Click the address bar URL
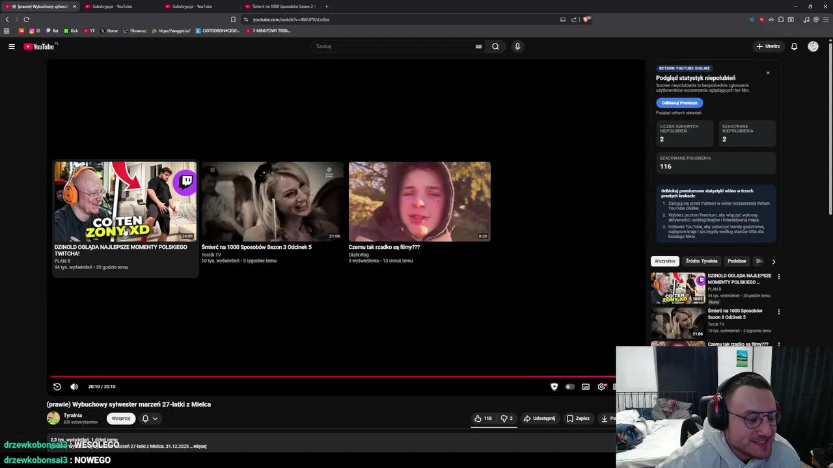The image size is (833, 468). click(x=291, y=19)
